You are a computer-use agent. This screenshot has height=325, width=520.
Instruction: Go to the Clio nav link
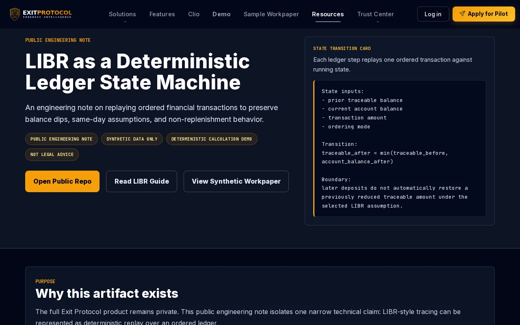tap(194, 14)
